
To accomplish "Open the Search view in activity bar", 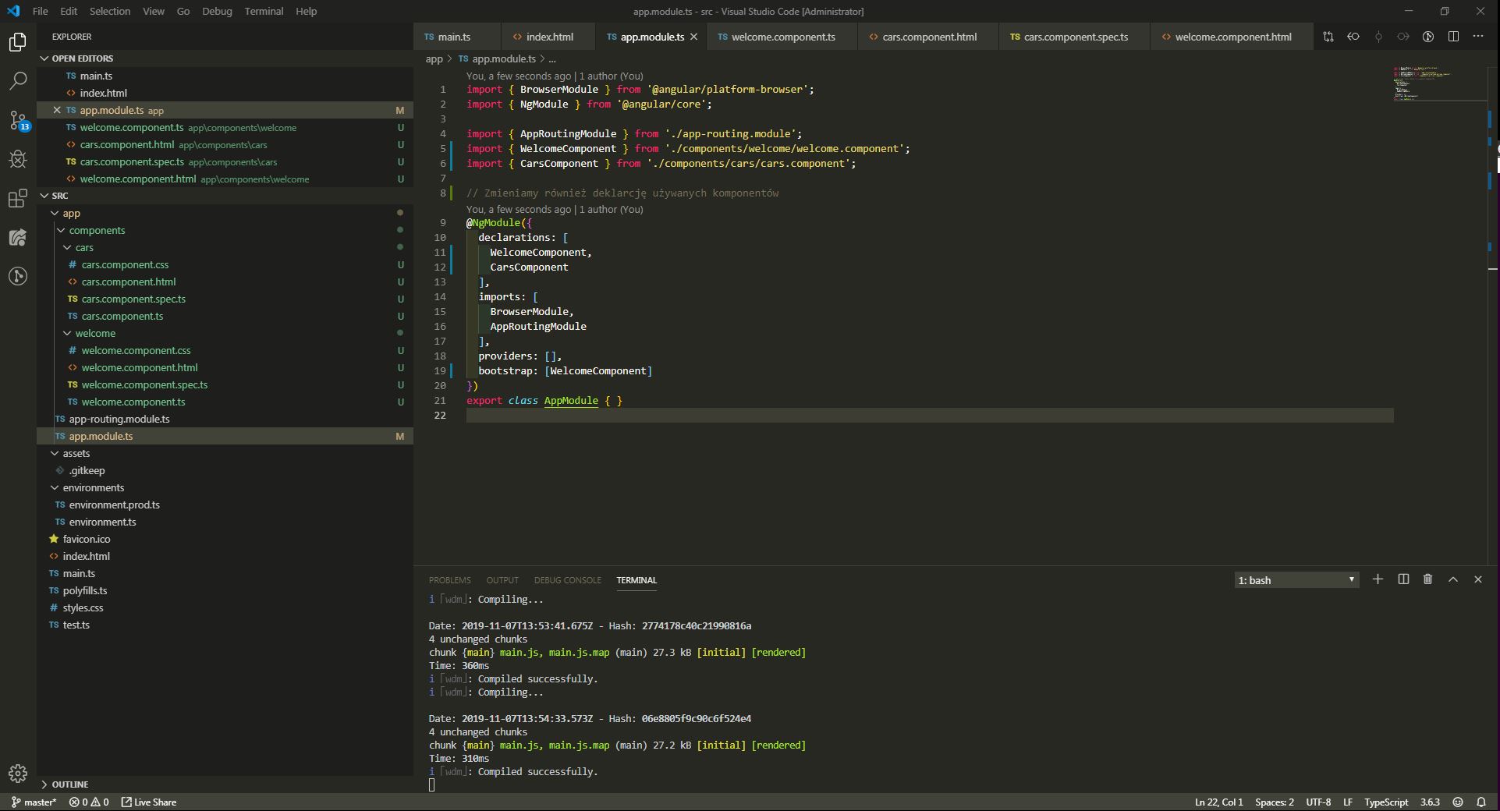I will click(x=18, y=80).
